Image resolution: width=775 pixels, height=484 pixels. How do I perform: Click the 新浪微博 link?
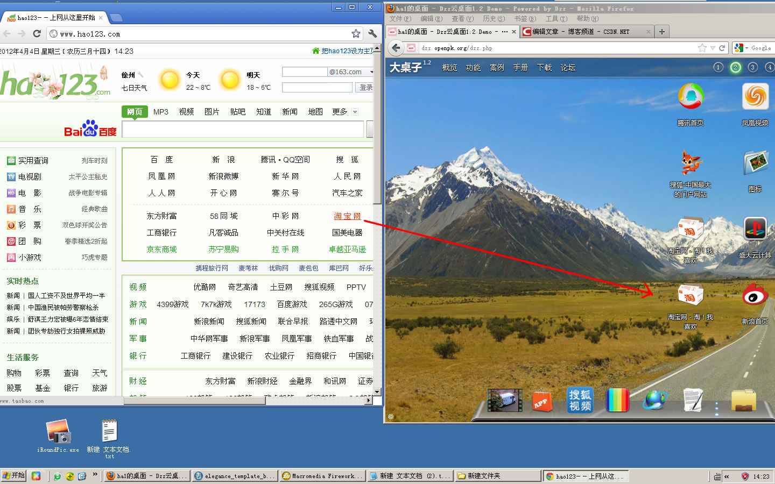tap(223, 176)
